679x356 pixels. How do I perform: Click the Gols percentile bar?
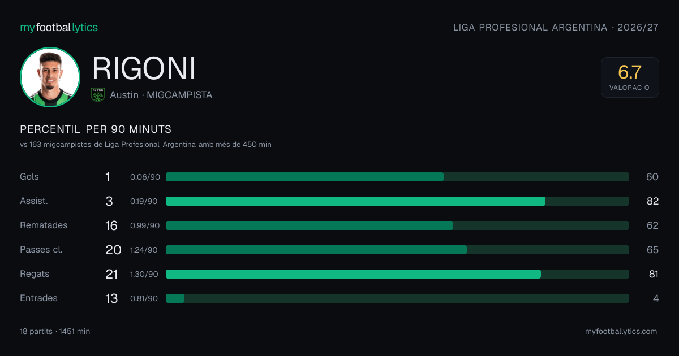[397, 177]
